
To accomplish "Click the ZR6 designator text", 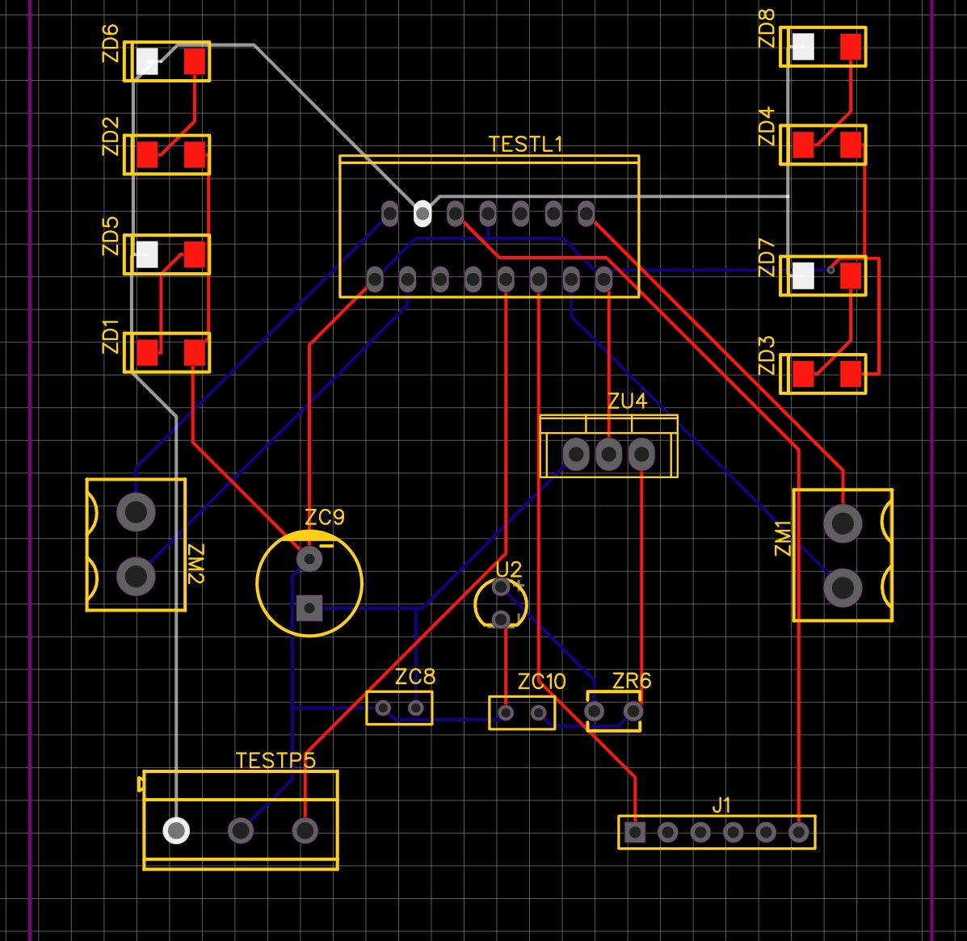I will pos(632,682).
